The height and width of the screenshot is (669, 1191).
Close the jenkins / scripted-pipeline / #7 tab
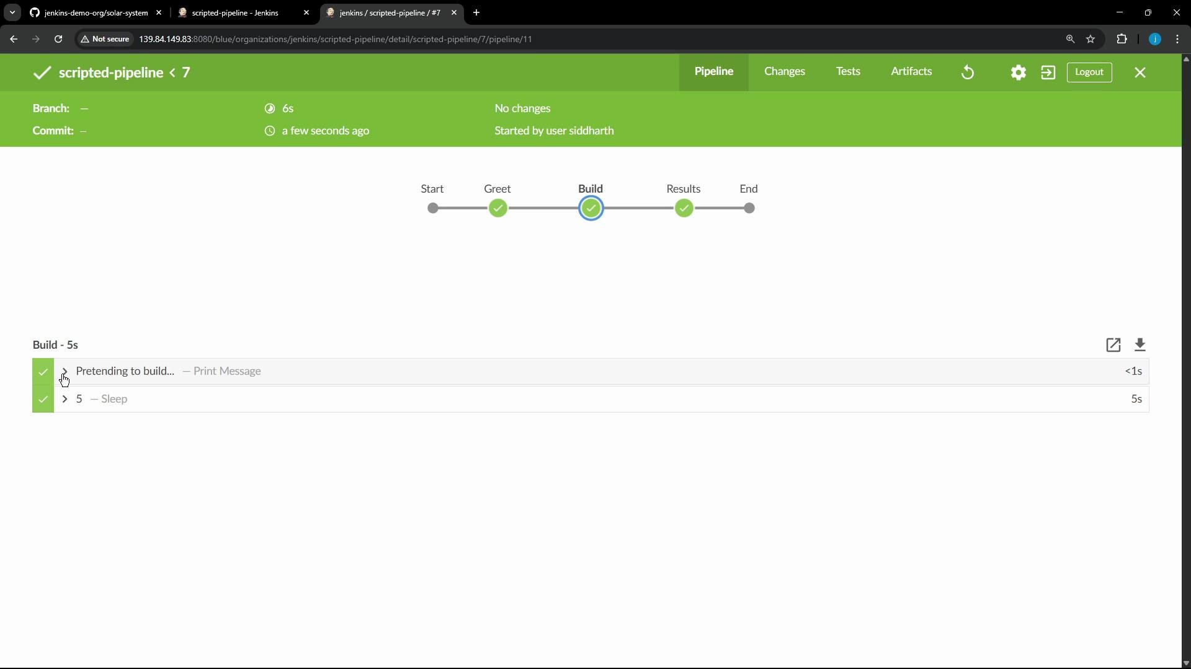[x=454, y=12]
